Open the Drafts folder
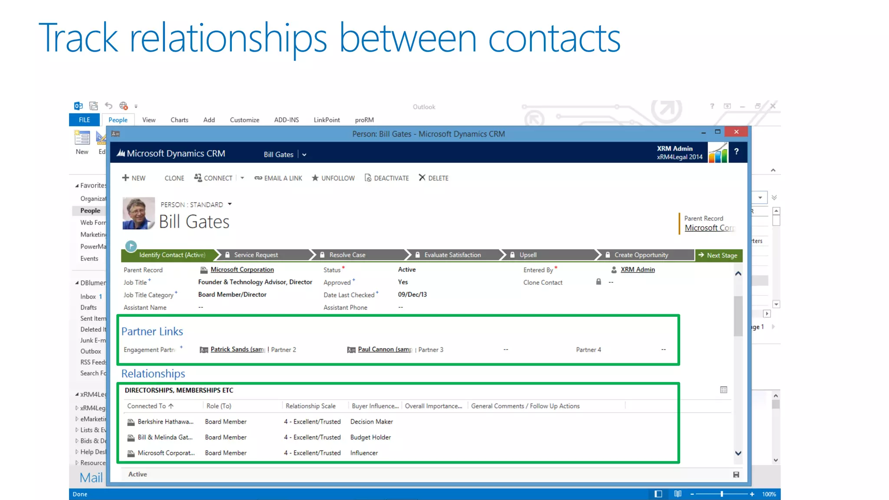This screenshot has width=889, height=500. (x=88, y=307)
